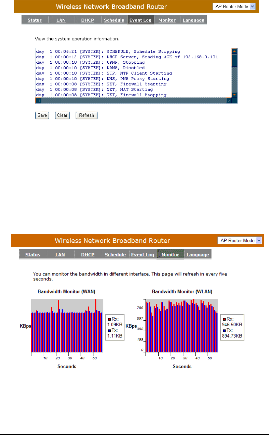
Task: Select the DHCP tab on the Monitor page
Action: [88, 255]
